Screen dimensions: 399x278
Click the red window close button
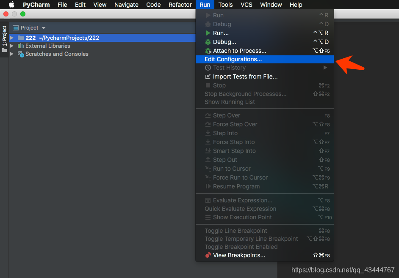pyautogui.click(x=6, y=14)
